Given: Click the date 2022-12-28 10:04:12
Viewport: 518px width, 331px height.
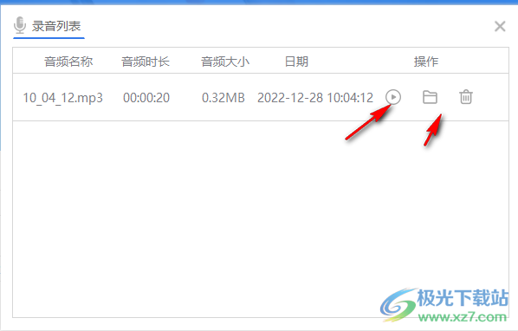Looking at the screenshot, I should click(x=315, y=98).
